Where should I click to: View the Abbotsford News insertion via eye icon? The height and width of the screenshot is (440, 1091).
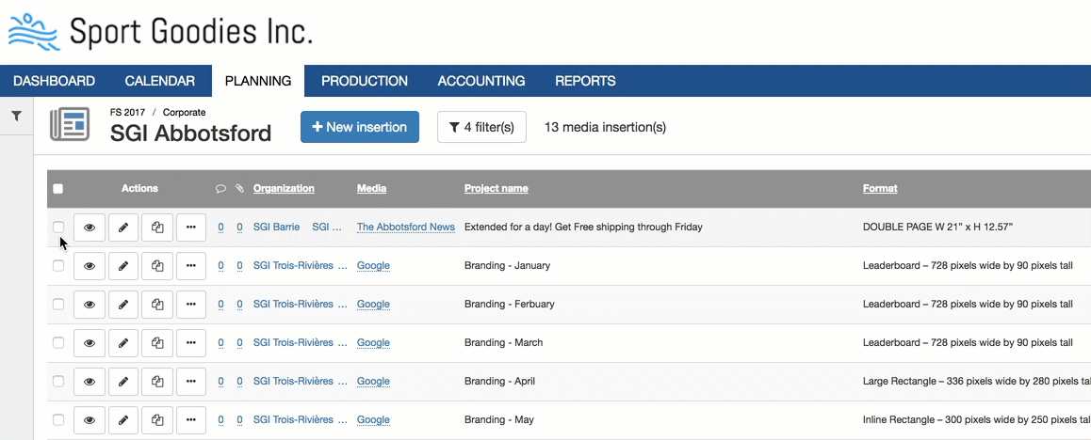(90, 228)
